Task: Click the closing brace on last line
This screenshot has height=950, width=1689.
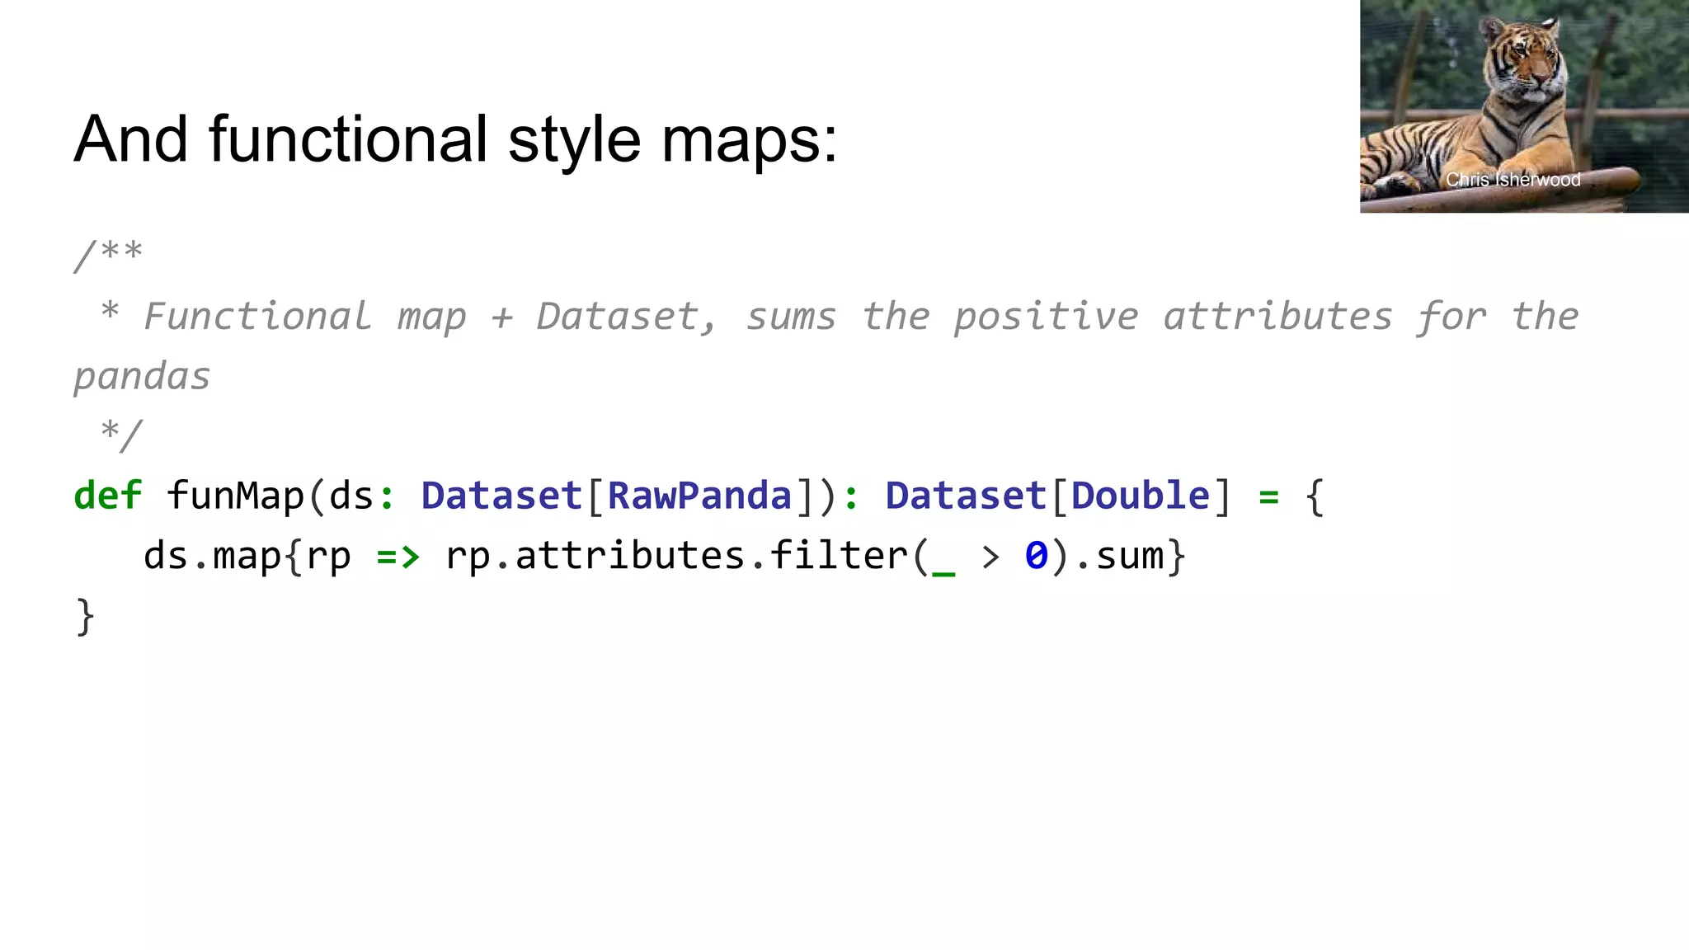Action: click(x=85, y=617)
